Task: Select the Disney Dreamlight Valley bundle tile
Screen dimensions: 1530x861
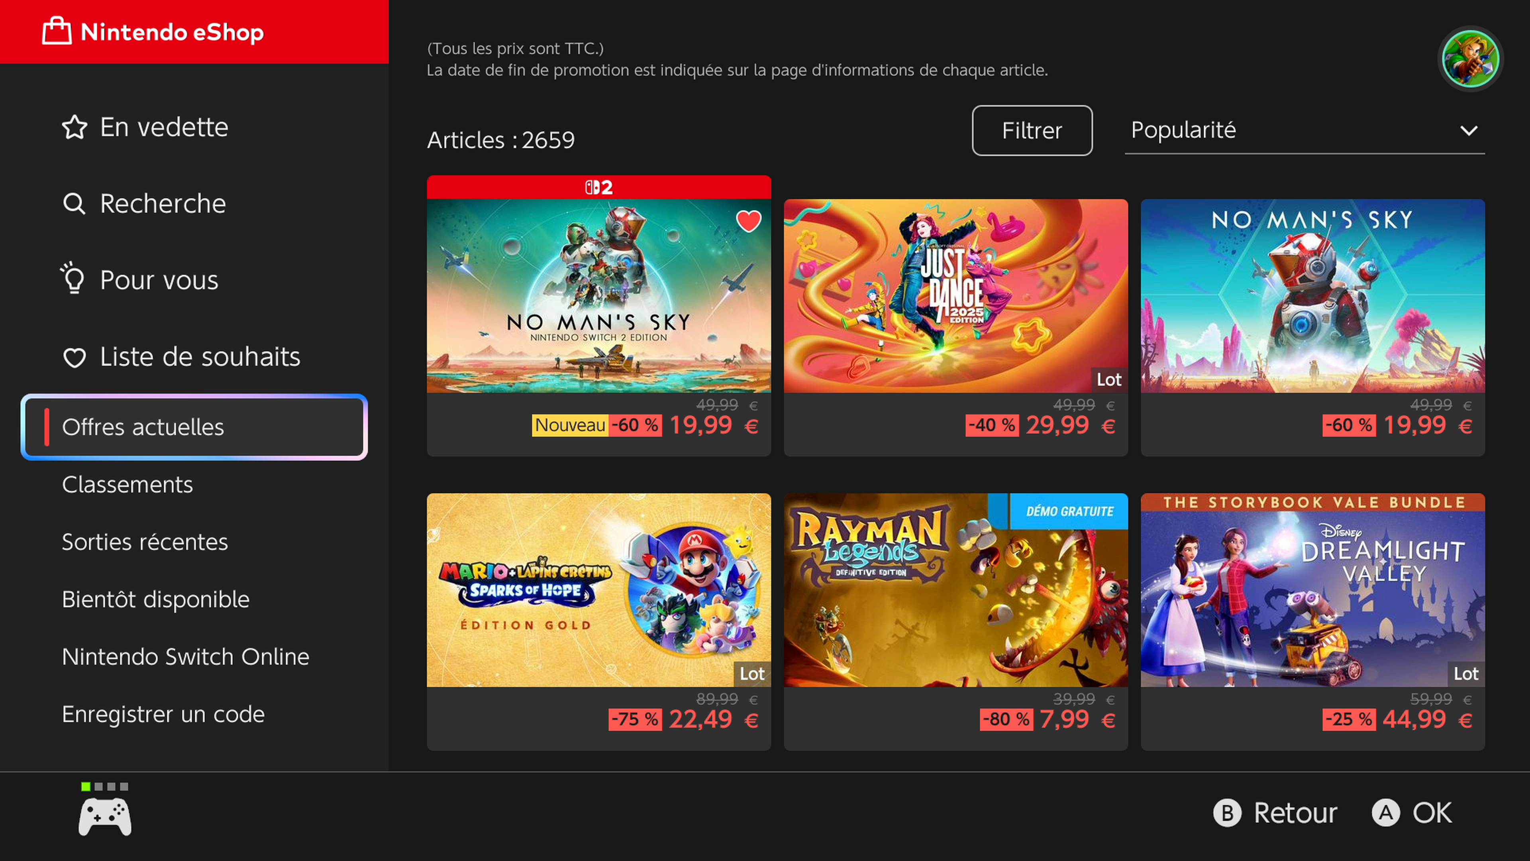Action: pos(1312,621)
